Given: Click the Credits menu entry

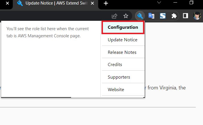Looking at the screenshot, I should [115, 65].
